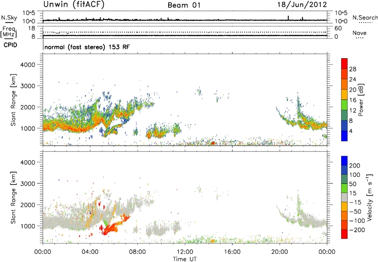
Task: Click the blue top segment of Velocity color bar
Action: point(344,161)
